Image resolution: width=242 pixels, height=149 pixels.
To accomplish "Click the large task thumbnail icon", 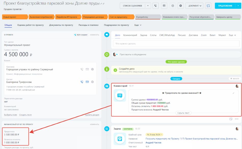I will pyautogui.click(x=120, y=139).
